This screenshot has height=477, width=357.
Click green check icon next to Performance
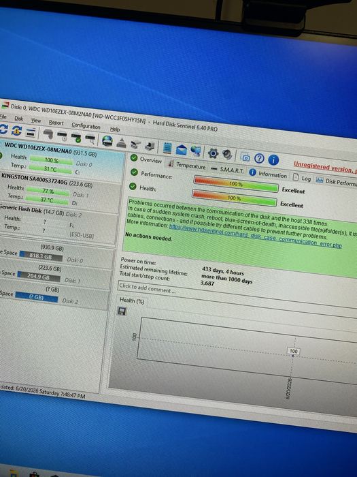(134, 172)
